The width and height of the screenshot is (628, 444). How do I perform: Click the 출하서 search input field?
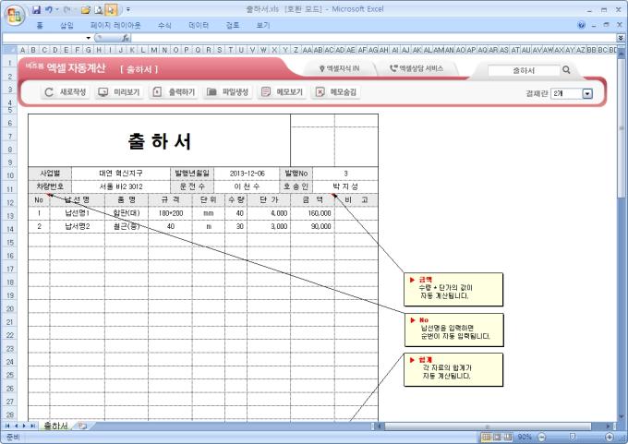tap(522, 69)
